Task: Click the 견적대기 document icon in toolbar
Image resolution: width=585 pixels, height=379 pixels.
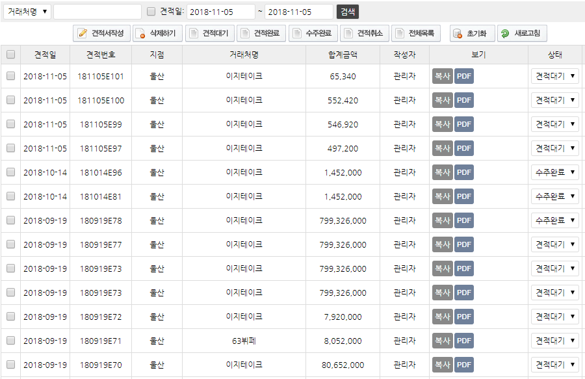Action: pos(194,33)
